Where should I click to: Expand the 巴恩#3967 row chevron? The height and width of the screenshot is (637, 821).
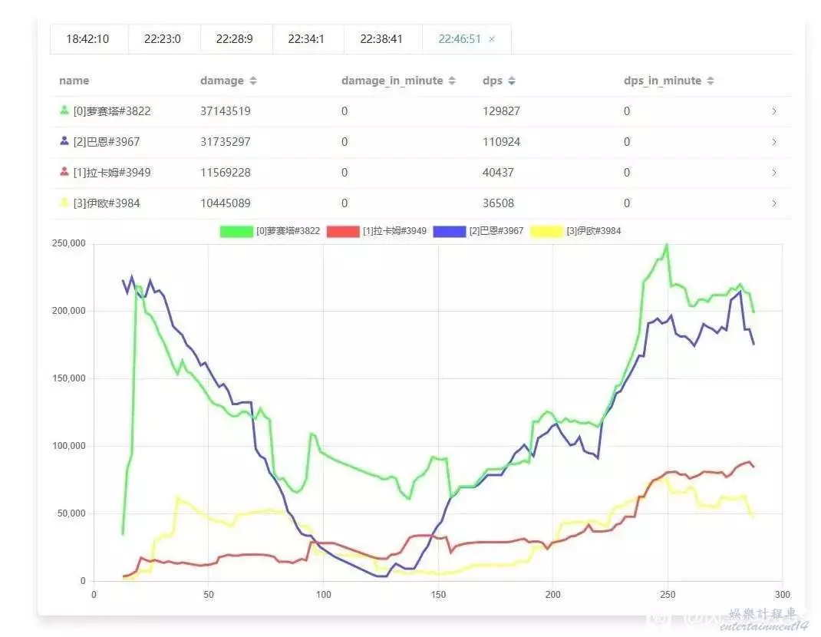click(773, 142)
